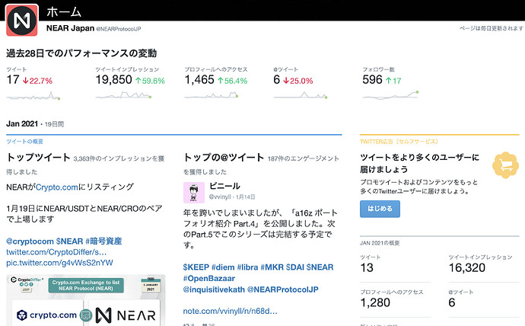Open the Crypto.com Exchange listing tweet image
Image resolution: width=525 pixels, height=326 pixels.
[86, 300]
